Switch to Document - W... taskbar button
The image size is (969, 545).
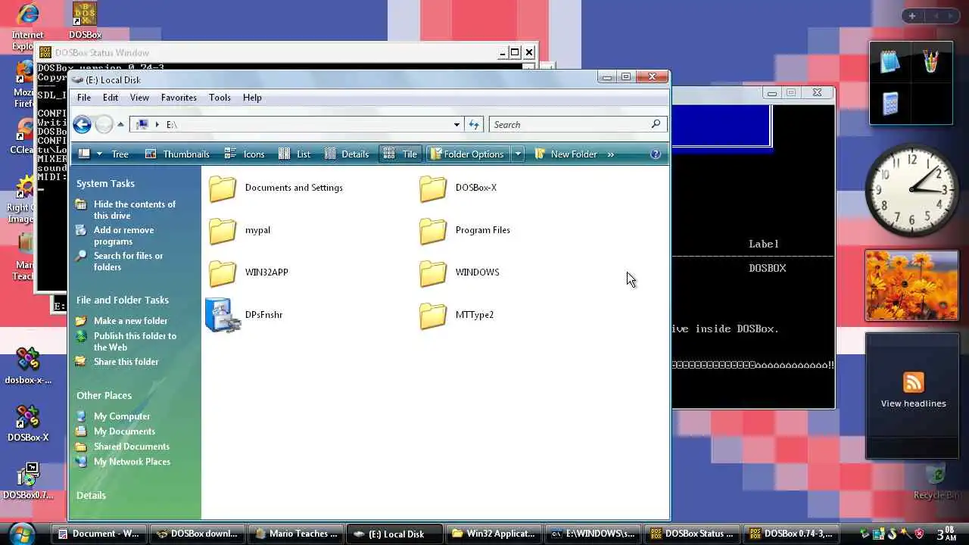98,534
